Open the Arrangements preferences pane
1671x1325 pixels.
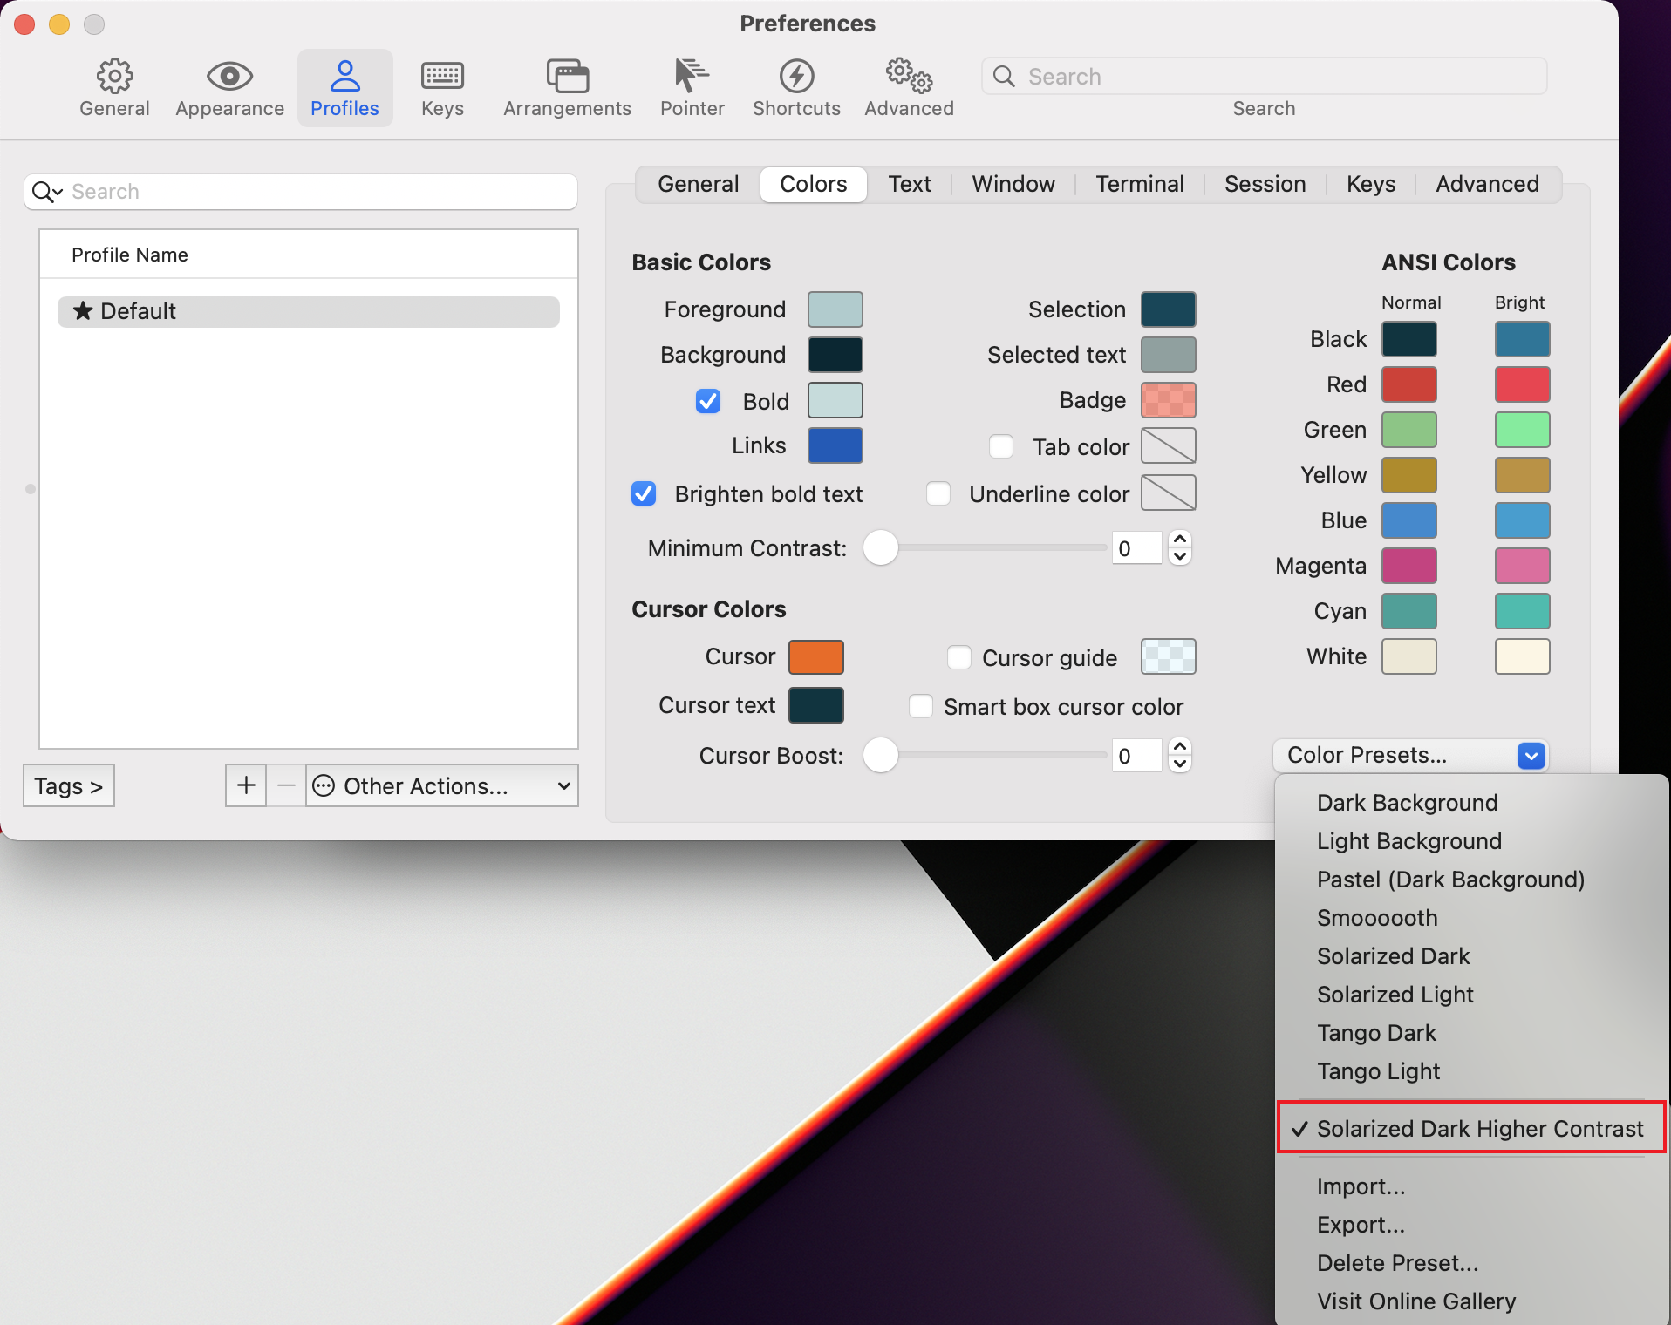[567, 88]
